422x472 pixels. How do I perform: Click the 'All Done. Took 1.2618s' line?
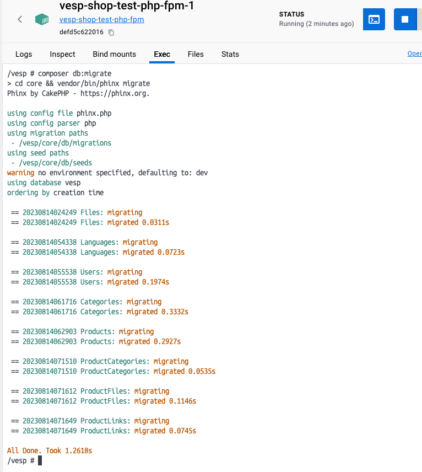[50, 450]
